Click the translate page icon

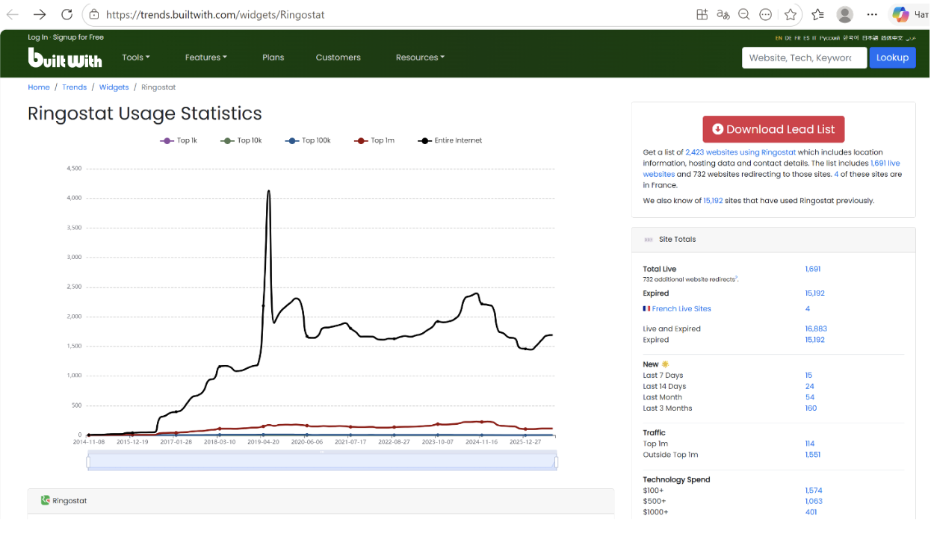pos(723,14)
